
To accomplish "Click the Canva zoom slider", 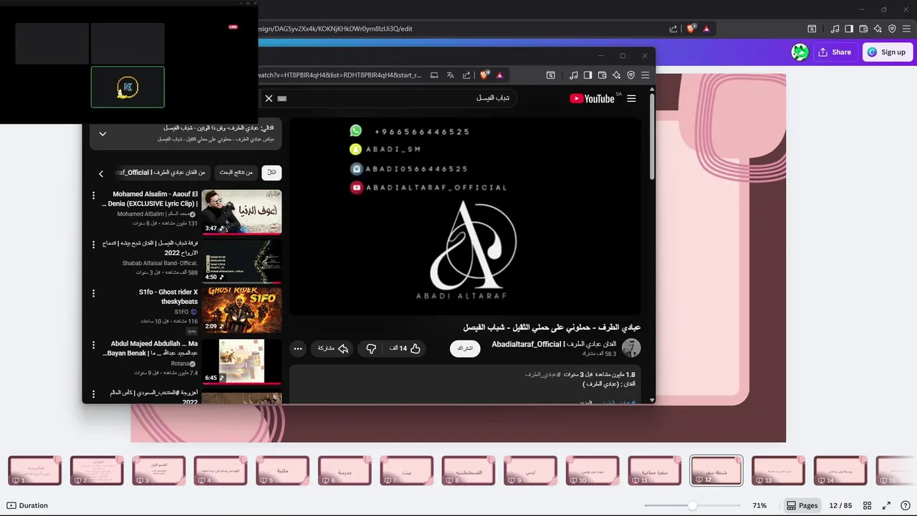I will point(692,505).
